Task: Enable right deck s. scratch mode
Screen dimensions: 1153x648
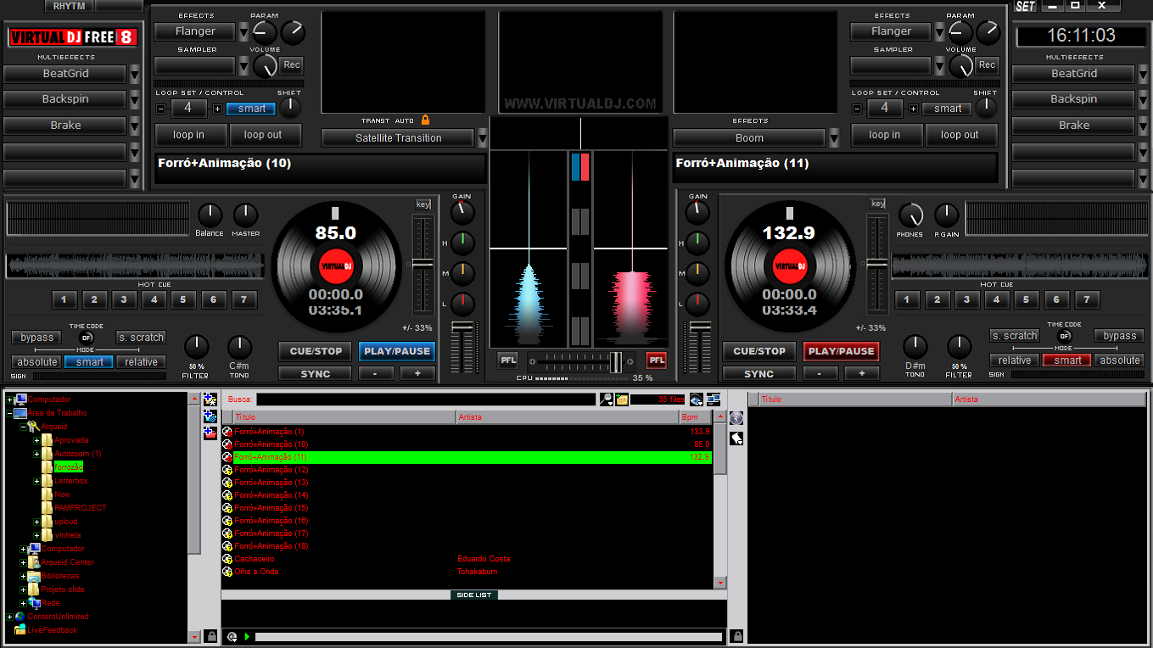Action: [1015, 336]
